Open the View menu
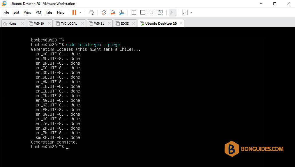 (27, 12)
